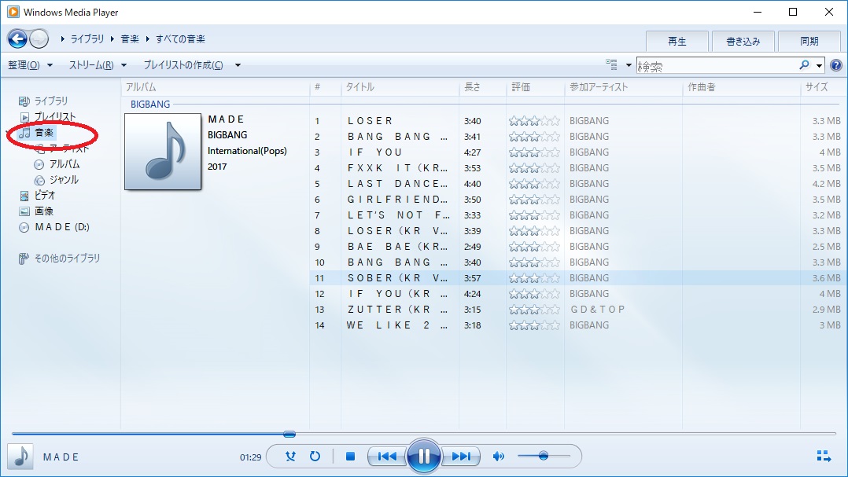
Task: Toggle shuffle mode
Action: pos(291,457)
